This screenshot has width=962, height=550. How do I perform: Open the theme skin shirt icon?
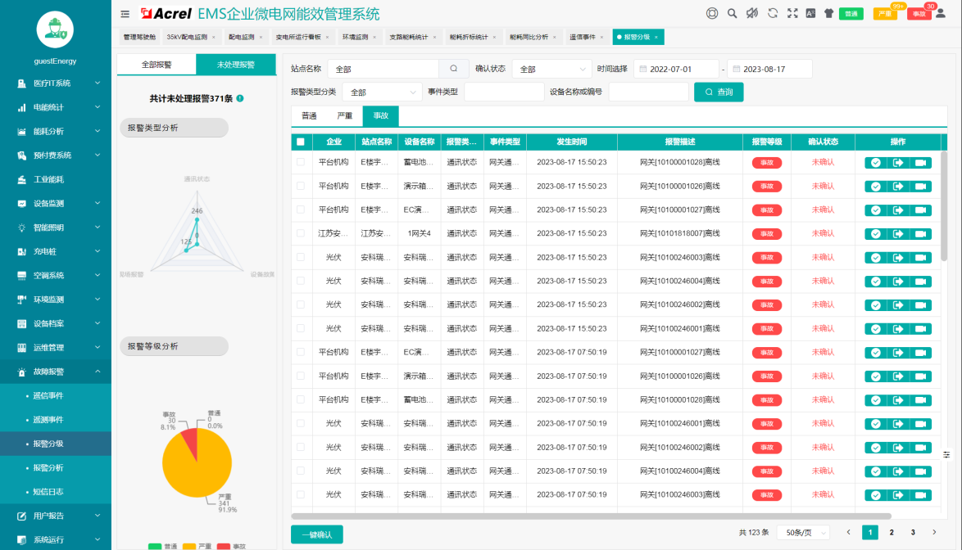coord(828,13)
